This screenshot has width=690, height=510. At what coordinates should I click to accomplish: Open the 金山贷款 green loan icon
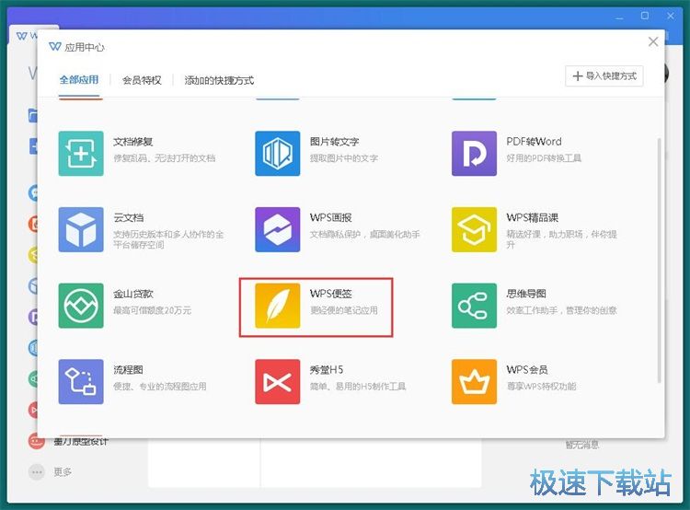click(x=81, y=306)
